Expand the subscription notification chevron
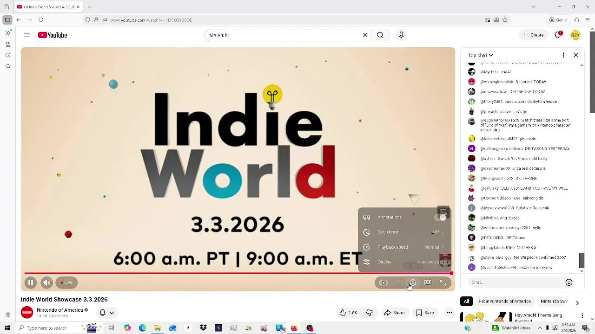 point(112,313)
